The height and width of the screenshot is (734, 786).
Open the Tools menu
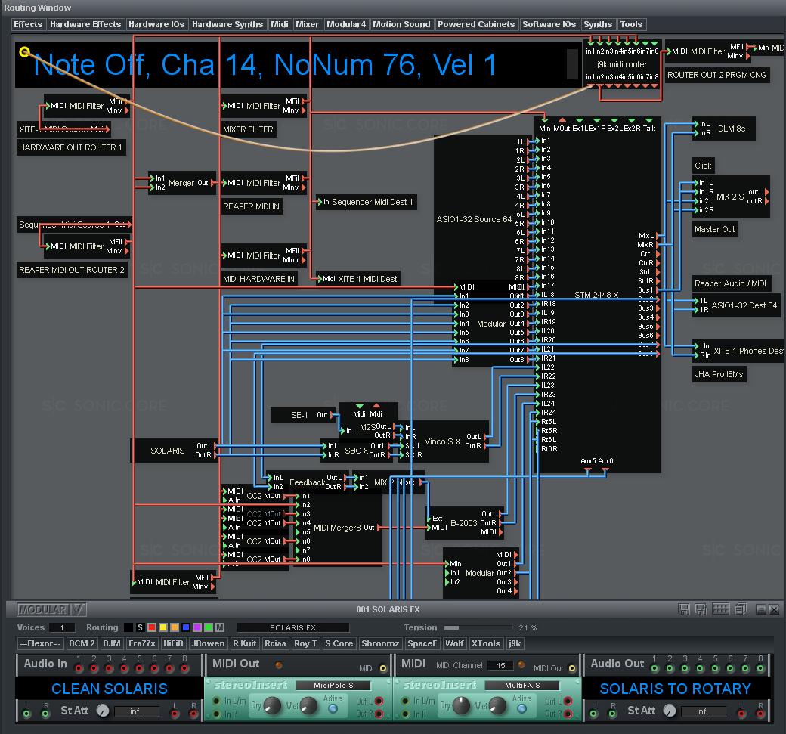coord(631,24)
